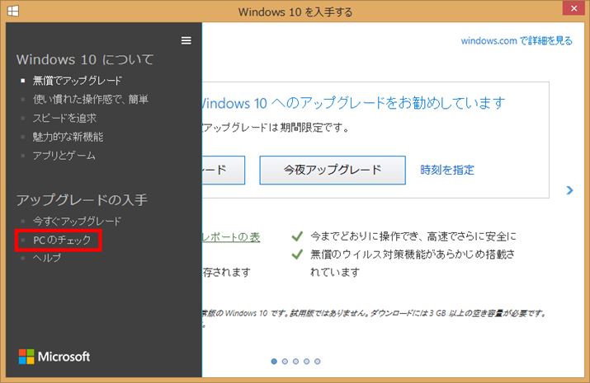590x383 pixels.
Task: Click the partially hidden upgrade button ending ード
Action: 224,170
